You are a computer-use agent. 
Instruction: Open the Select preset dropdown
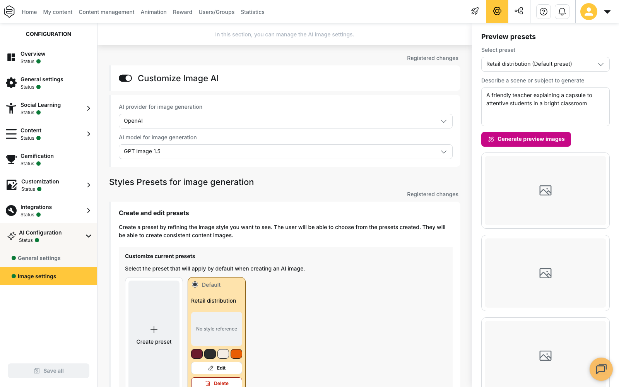coord(545,64)
